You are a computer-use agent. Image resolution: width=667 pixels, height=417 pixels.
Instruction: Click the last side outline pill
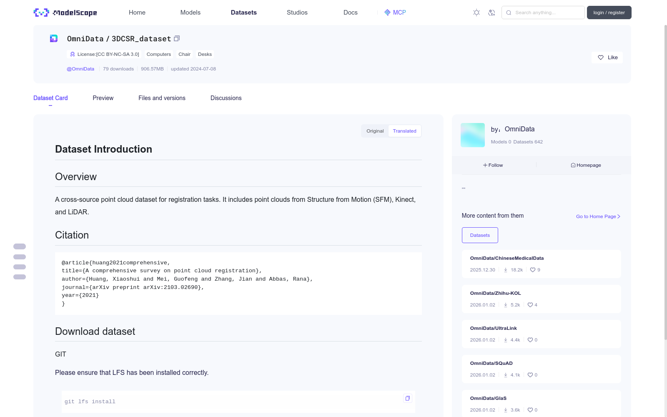pos(20,277)
